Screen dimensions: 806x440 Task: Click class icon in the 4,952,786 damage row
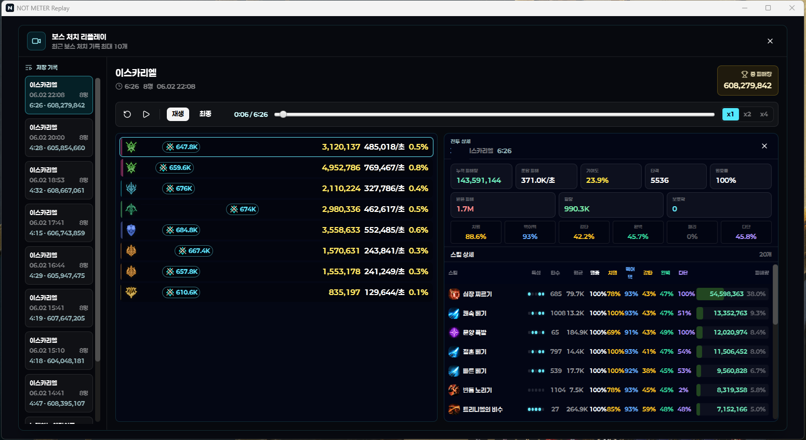coord(131,168)
